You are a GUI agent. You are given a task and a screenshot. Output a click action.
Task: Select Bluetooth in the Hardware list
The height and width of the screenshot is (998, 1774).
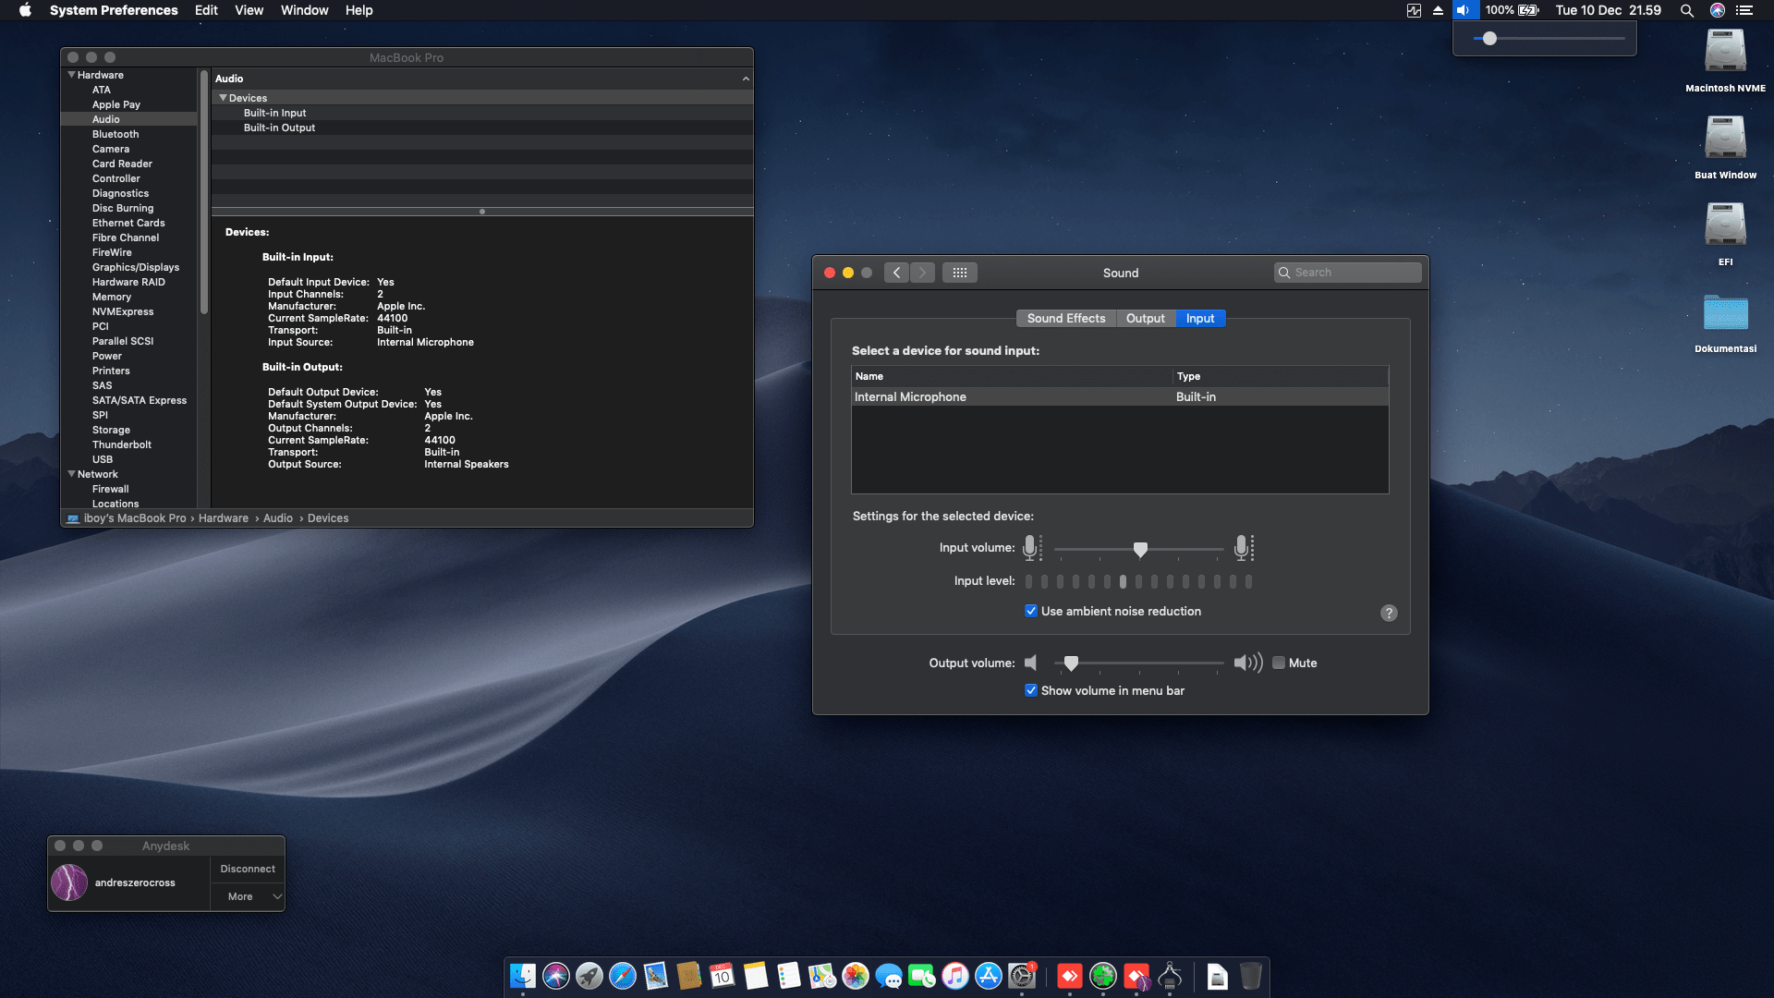(115, 134)
